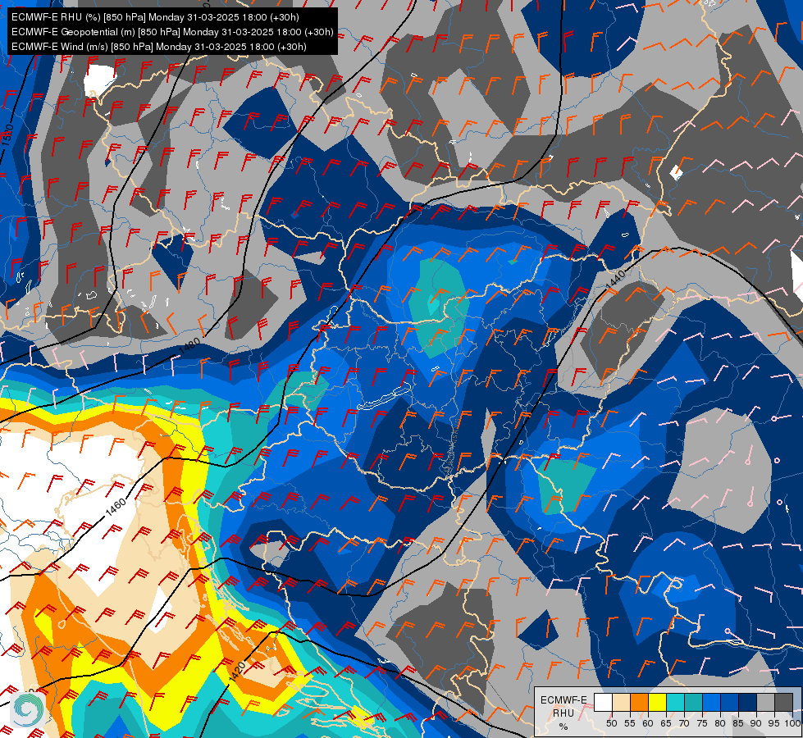
Task: Click the legend value 55
Action: (630, 723)
